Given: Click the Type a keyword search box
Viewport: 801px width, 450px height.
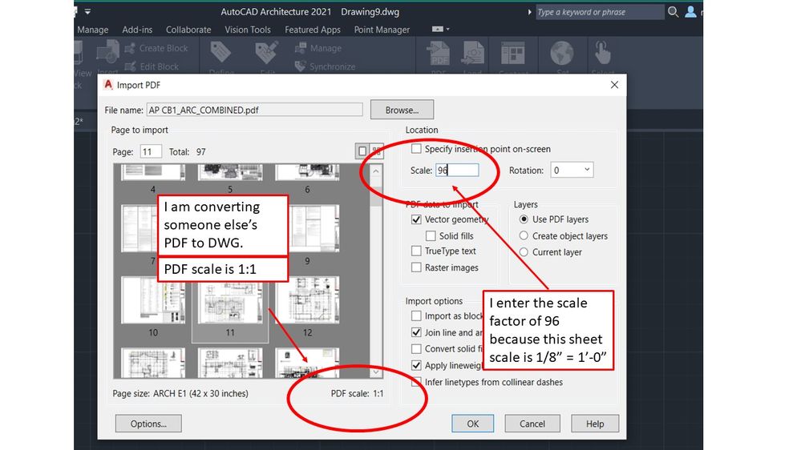Looking at the screenshot, I should click(600, 12).
